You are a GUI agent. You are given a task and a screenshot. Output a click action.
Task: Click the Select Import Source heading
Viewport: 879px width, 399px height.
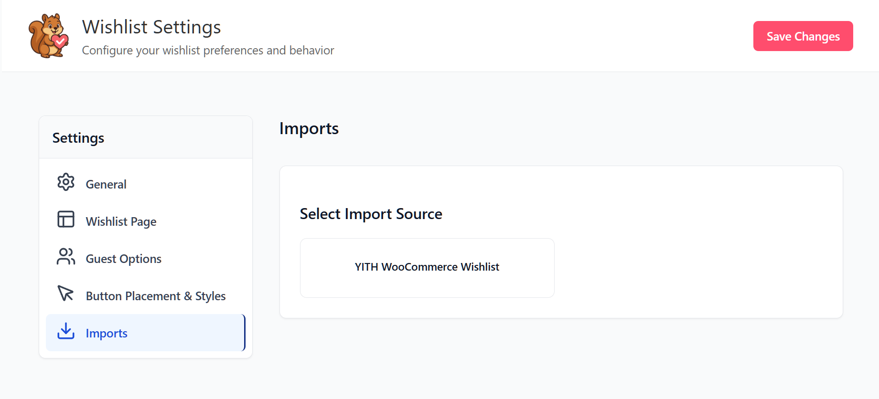click(371, 214)
